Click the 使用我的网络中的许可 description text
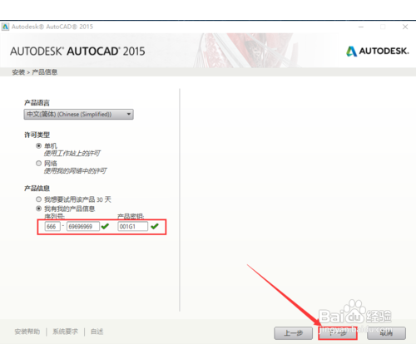Screen dimensions: 416x344 click(75, 170)
